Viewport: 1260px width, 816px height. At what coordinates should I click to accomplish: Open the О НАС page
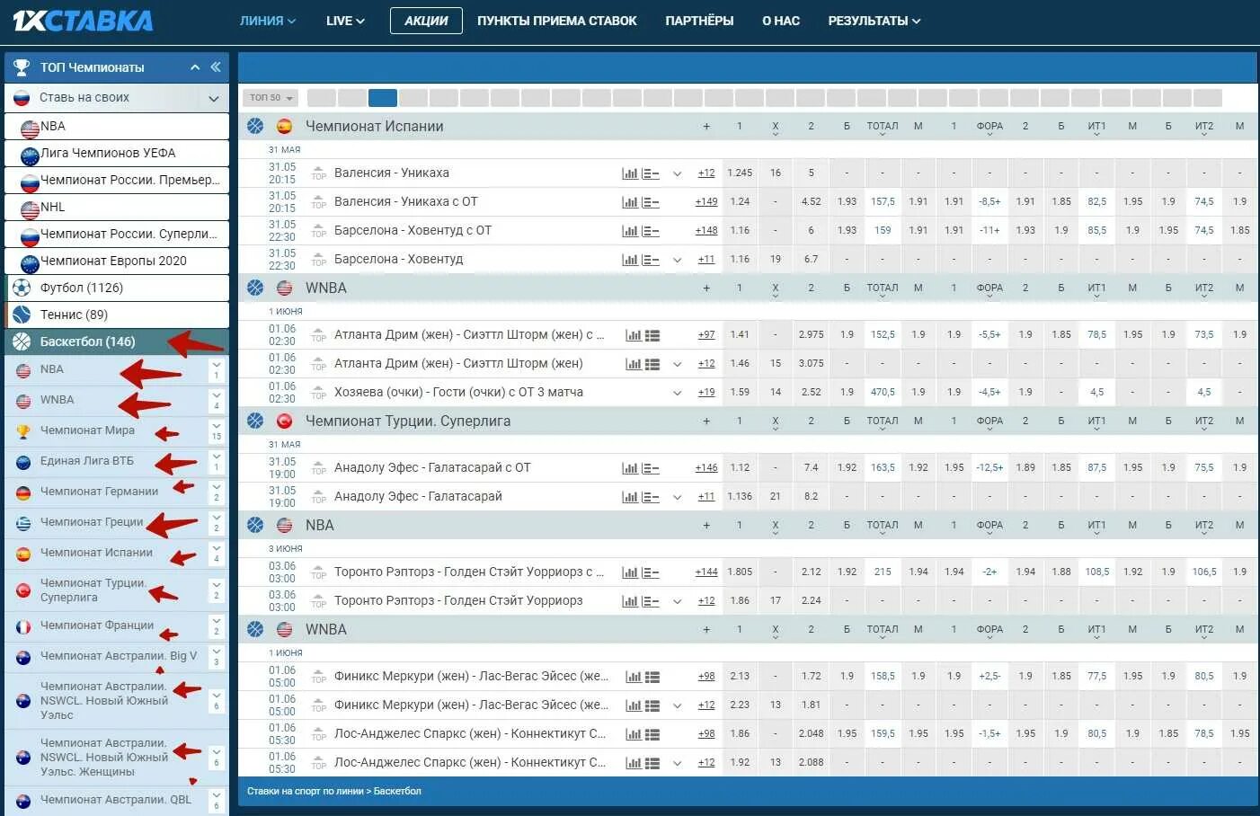pyautogui.click(x=781, y=21)
